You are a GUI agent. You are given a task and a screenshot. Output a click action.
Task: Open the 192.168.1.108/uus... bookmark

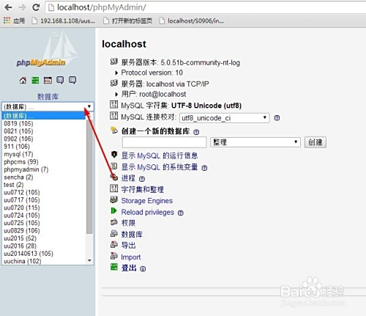[x=64, y=21]
